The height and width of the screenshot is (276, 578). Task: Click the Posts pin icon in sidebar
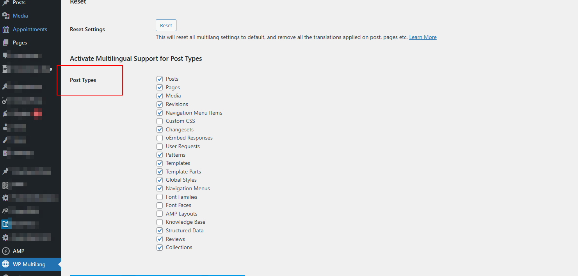6,3
